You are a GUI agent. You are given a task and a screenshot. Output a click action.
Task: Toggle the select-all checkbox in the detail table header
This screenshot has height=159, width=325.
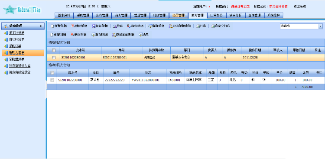point(52,73)
